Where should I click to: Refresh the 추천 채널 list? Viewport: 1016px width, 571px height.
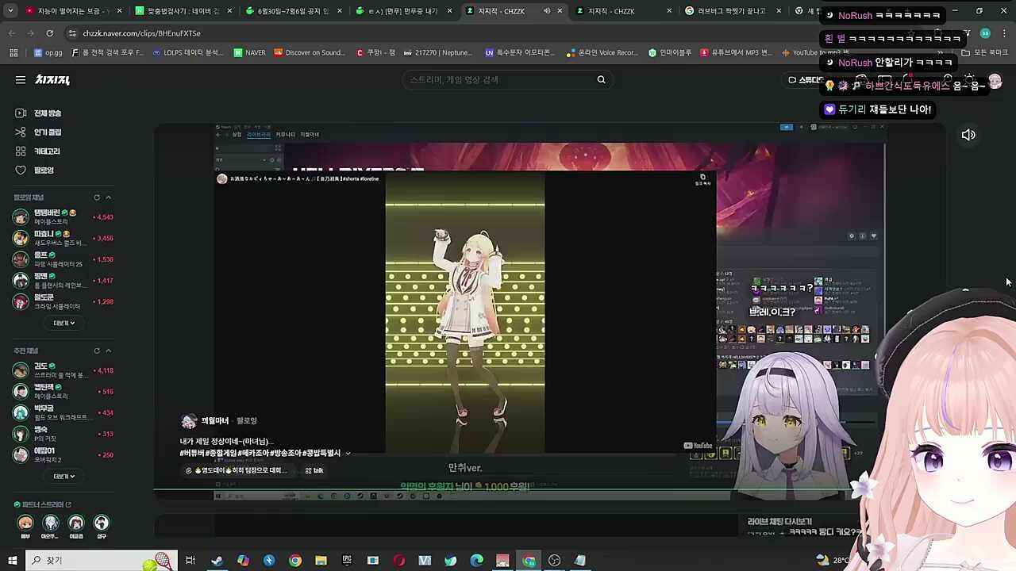[97, 351]
